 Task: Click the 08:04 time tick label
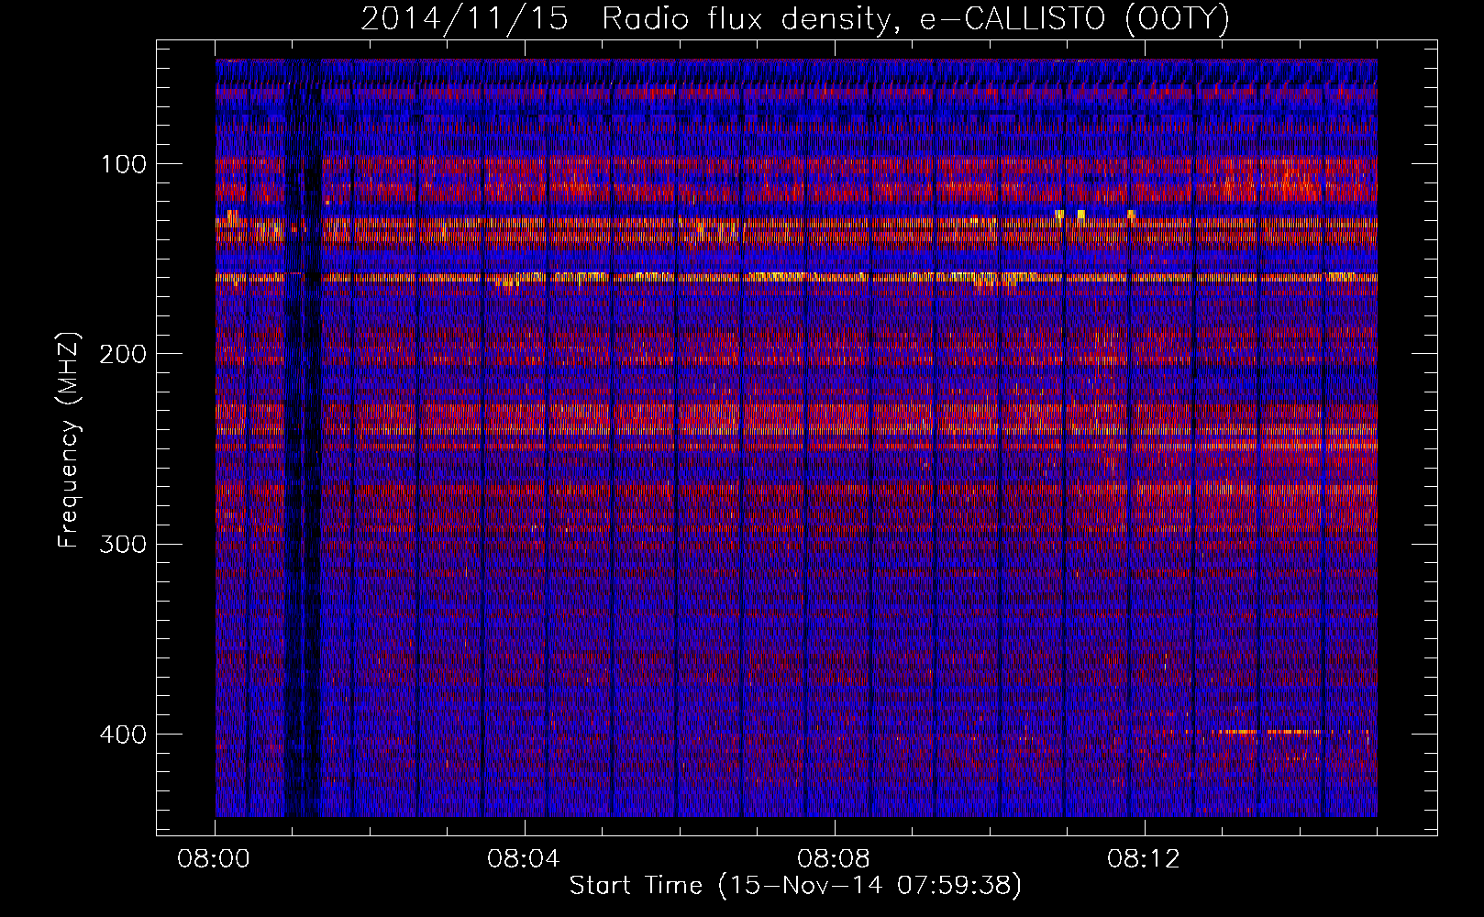click(x=525, y=858)
